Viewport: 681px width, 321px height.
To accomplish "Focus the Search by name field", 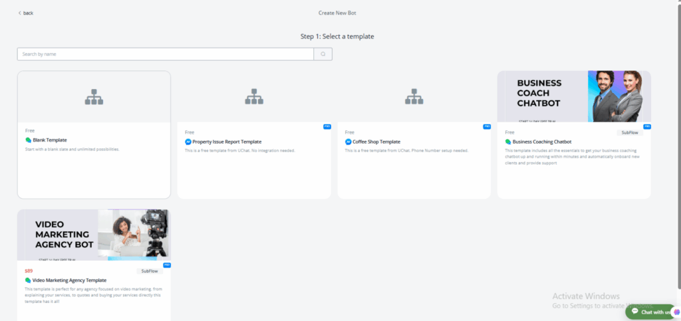I will tap(165, 54).
